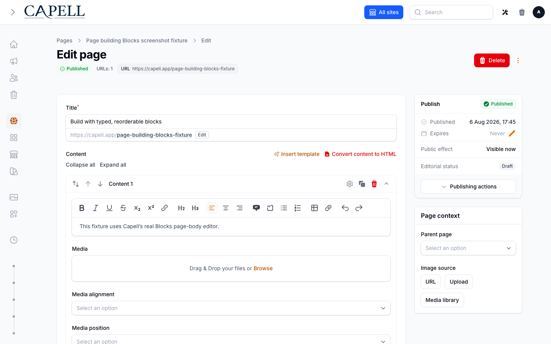Insert a table
This screenshot has width=551, height=344.
pos(315,208)
